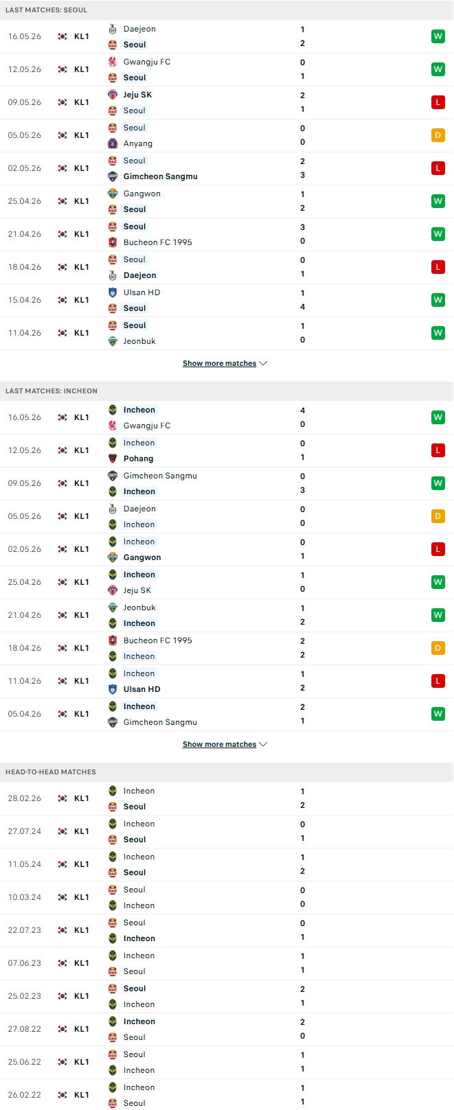Click the Gwangju FC logo in the 12.05.26 Seoul match

click(x=113, y=62)
